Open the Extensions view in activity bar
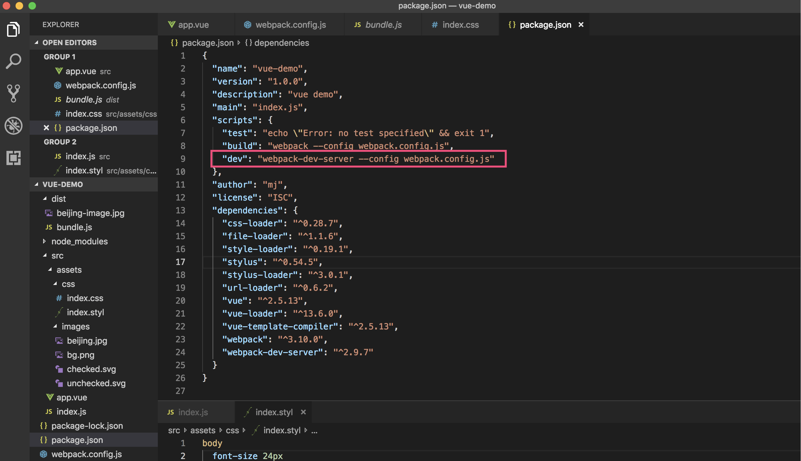The height and width of the screenshot is (461, 801). [14, 158]
